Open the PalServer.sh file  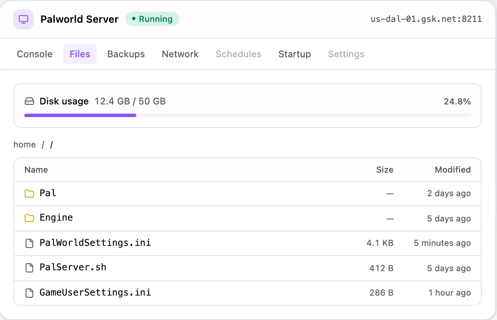coord(73,267)
